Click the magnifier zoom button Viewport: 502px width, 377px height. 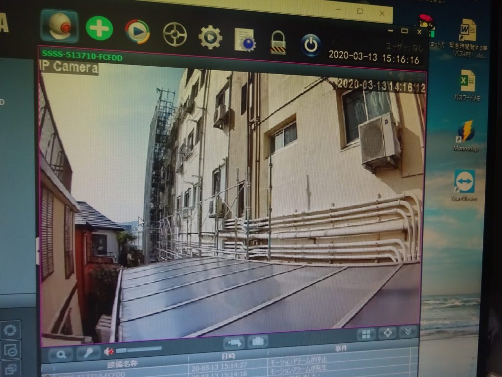point(61,353)
